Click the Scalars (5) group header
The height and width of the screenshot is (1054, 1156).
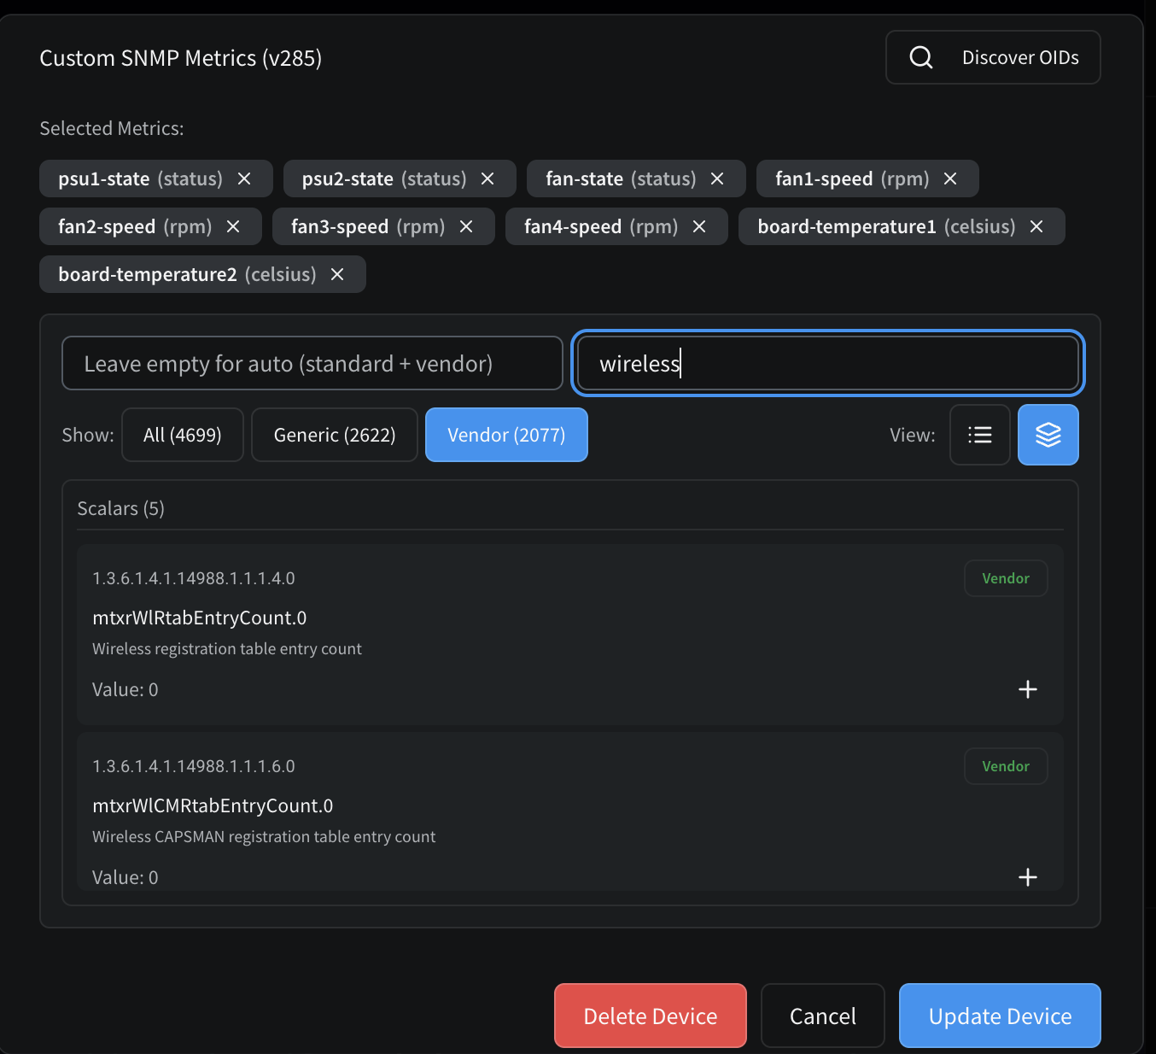point(121,508)
